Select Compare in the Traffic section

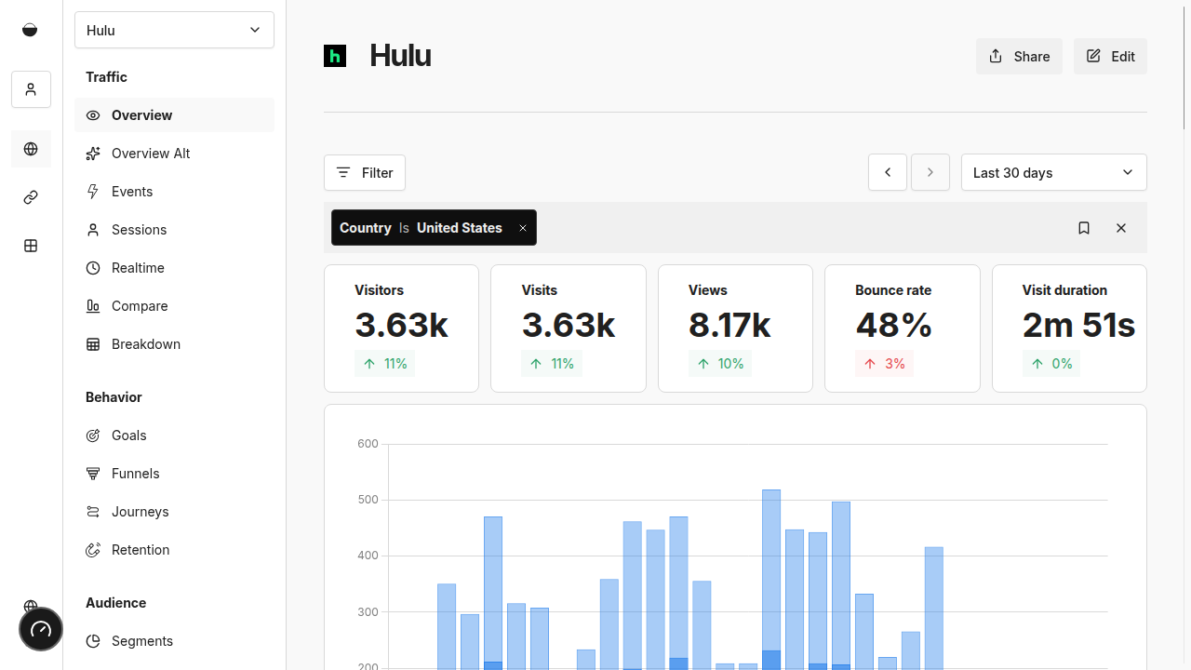174,306
